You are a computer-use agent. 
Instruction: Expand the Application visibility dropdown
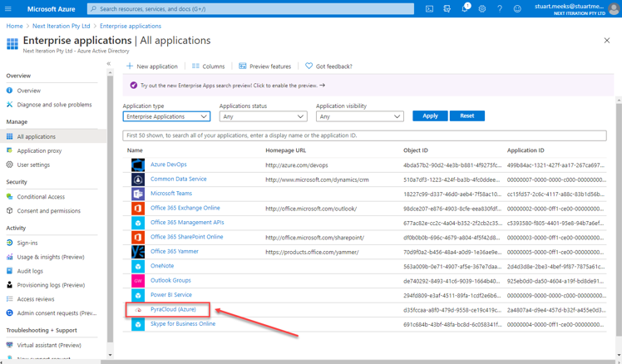click(x=359, y=116)
